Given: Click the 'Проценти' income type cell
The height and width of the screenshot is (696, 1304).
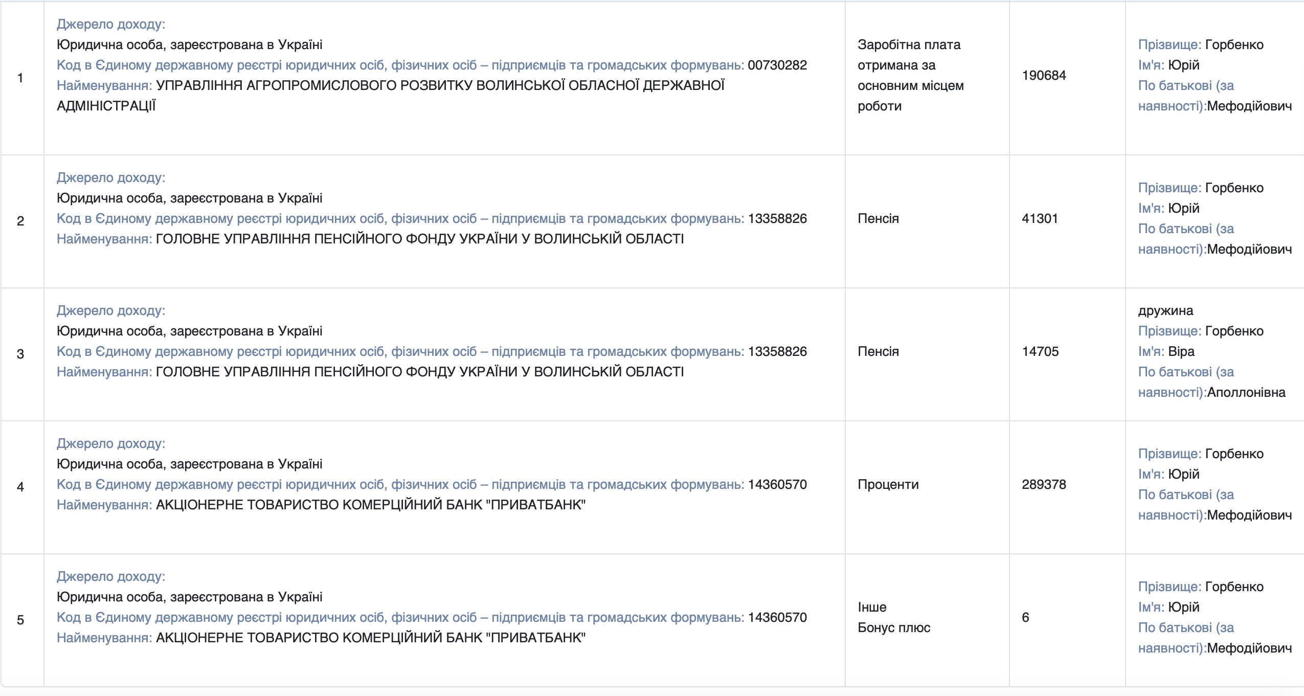Looking at the screenshot, I should pyautogui.click(x=888, y=484).
